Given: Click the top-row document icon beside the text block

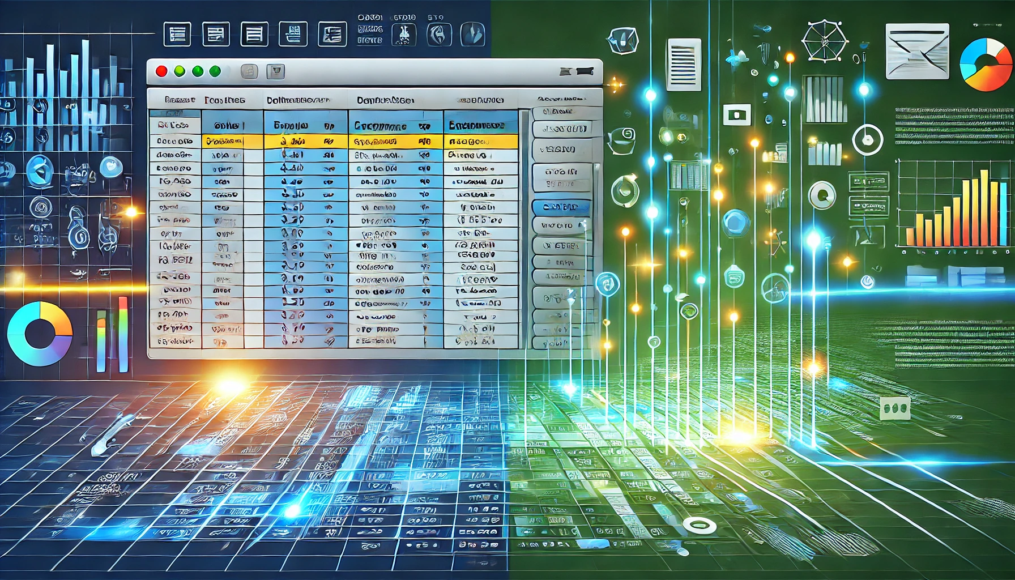Looking at the screenshot, I should click(x=332, y=35).
